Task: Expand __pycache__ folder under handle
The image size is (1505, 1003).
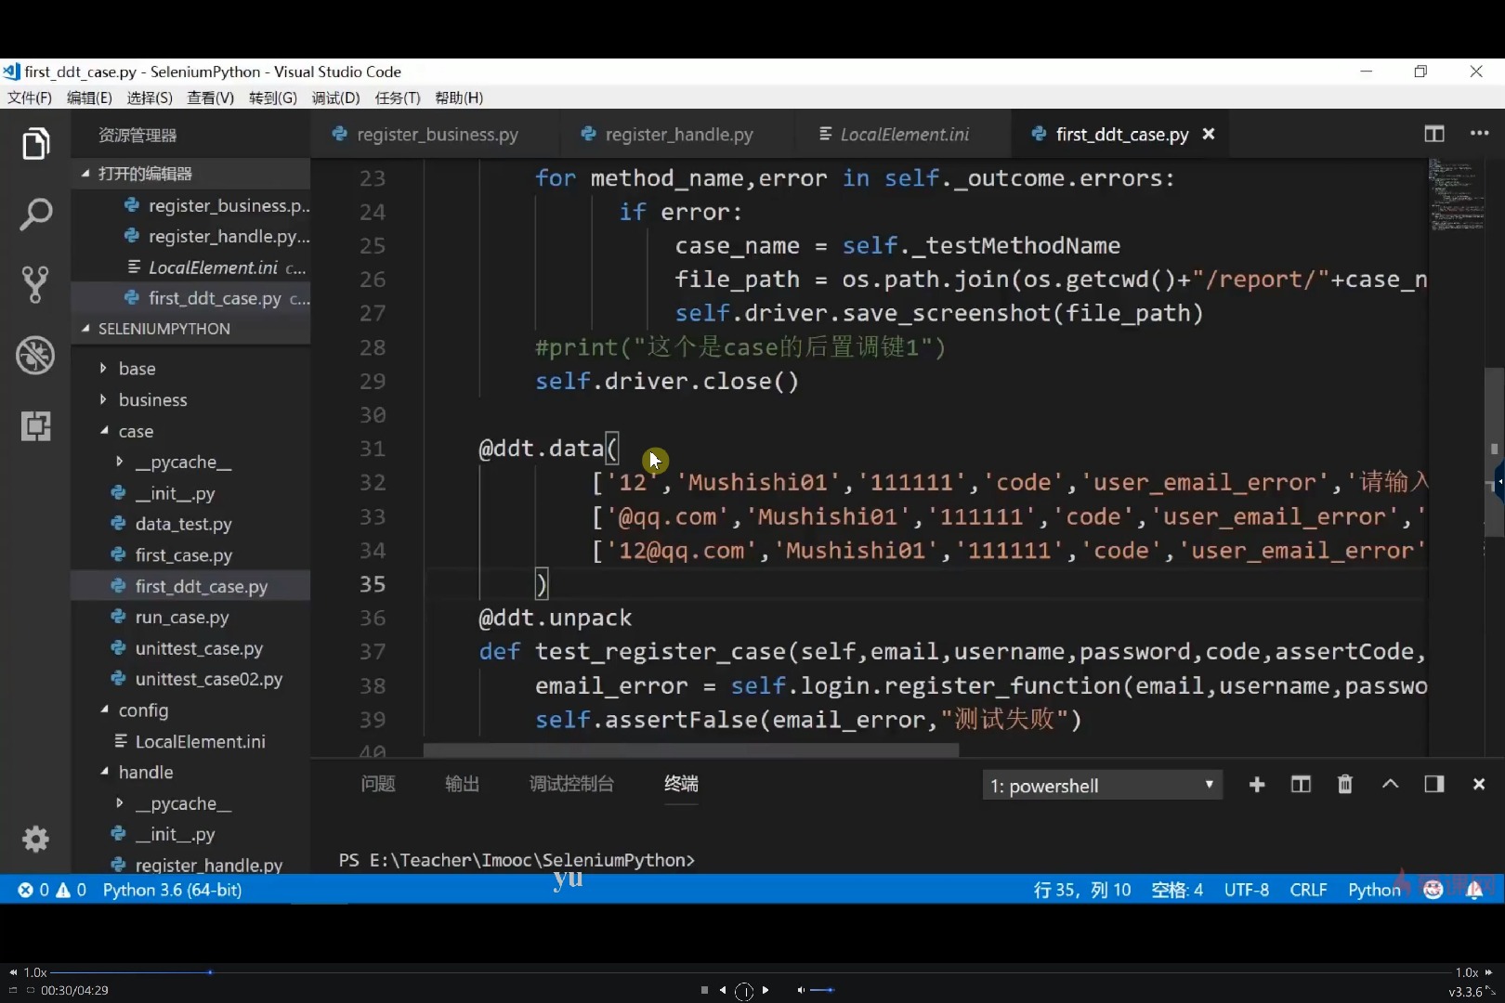Action: (119, 803)
